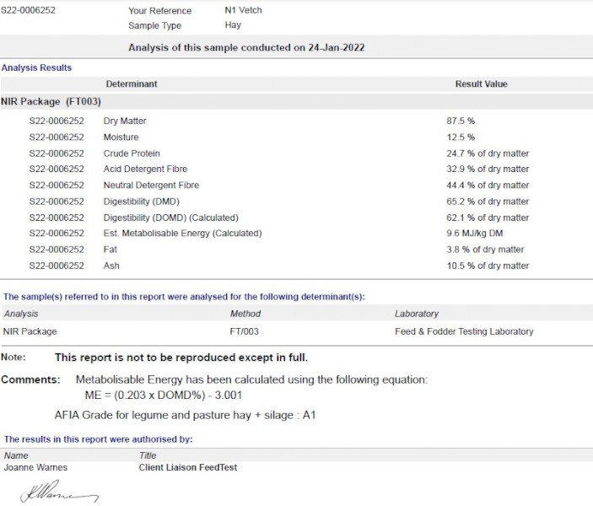Click the Determinant column header

coord(132,84)
